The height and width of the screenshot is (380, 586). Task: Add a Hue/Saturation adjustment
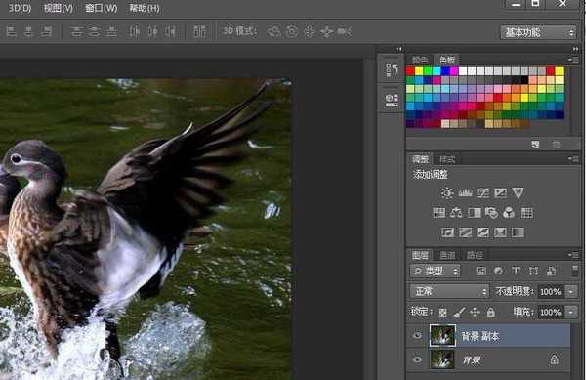tap(439, 213)
